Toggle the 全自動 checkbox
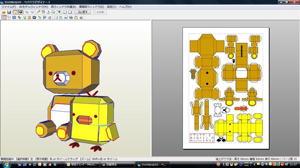Screen dimensions: 300x168 click(x=99, y=12)
